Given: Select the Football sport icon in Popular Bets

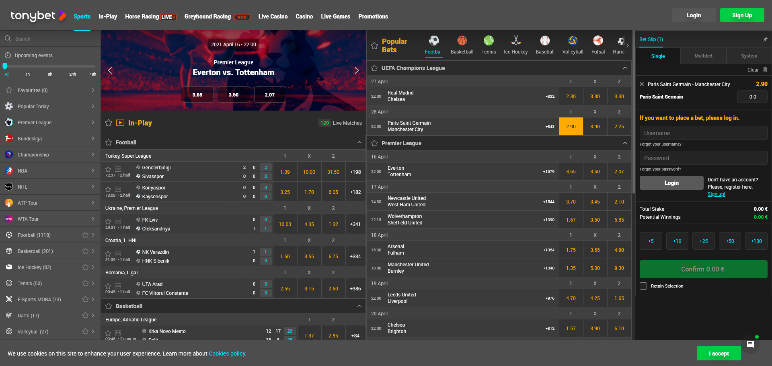Looking at the screenshot, I should tap(433, 41).
